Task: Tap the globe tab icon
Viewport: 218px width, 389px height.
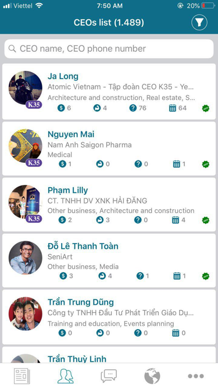Action: 152,376
